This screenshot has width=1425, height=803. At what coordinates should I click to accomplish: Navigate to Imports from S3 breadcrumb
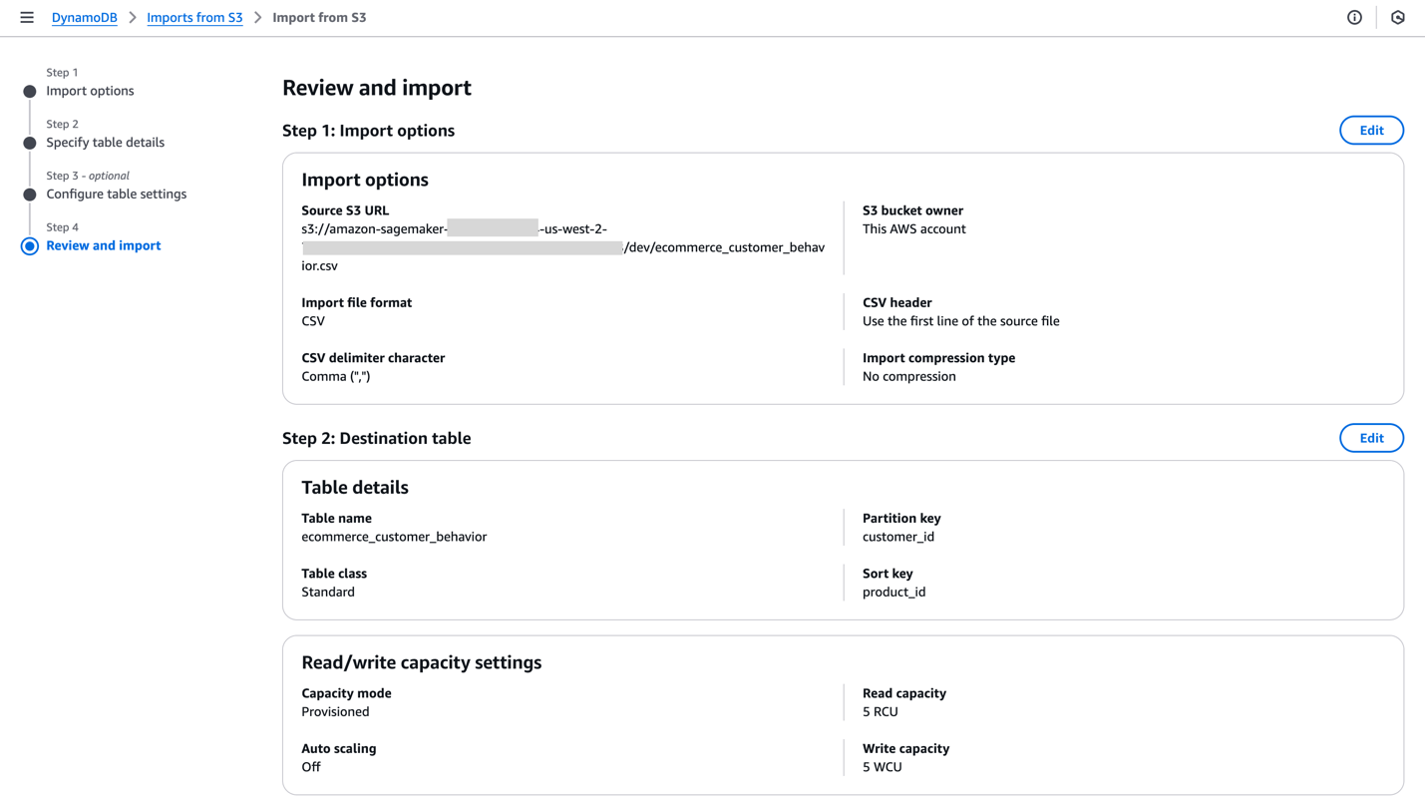[194, 18]
